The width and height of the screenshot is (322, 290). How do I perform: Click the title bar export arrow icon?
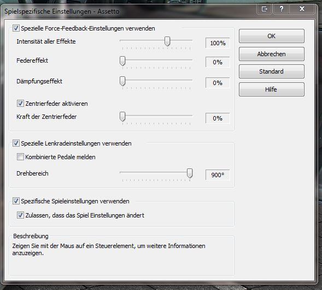(x=265, y=9)
